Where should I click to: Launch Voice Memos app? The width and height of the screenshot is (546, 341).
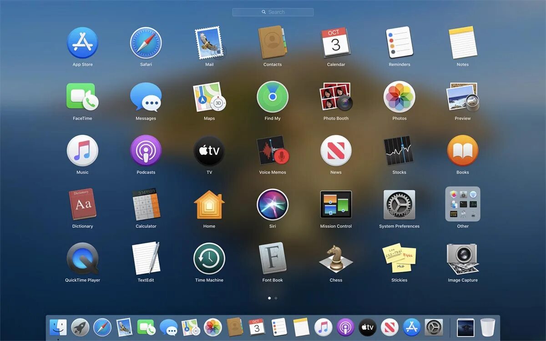click(x=273, y=151)
